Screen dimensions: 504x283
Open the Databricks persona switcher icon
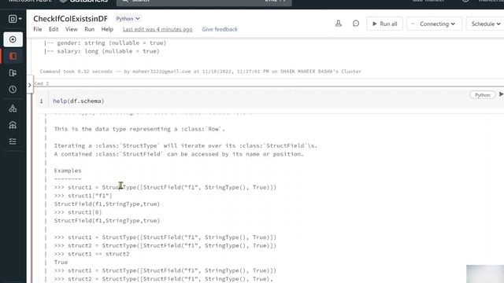[x=14, y=19]
